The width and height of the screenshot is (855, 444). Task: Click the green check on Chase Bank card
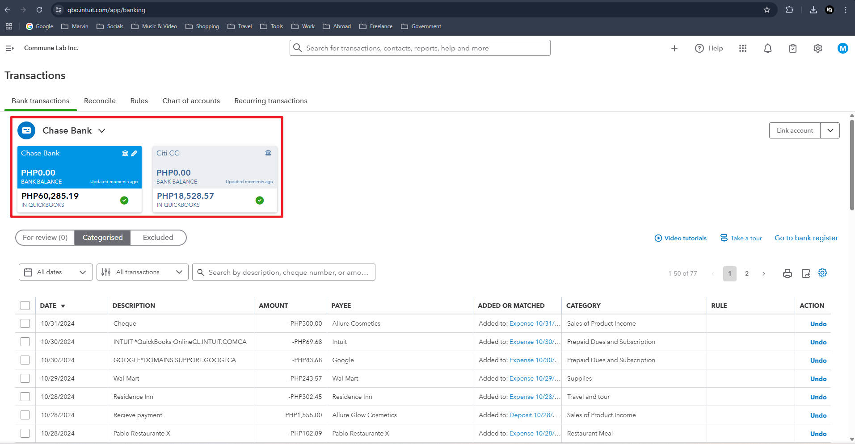124,200
